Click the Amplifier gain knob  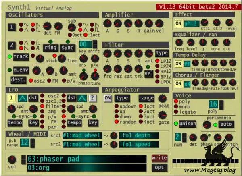point(149,23)
